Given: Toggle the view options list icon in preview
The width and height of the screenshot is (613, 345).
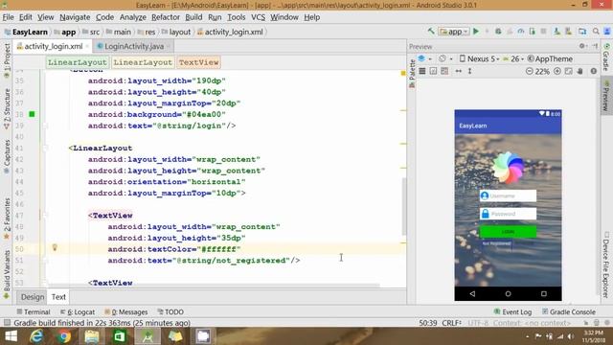Looking at the screenshot, I should 422,71.
